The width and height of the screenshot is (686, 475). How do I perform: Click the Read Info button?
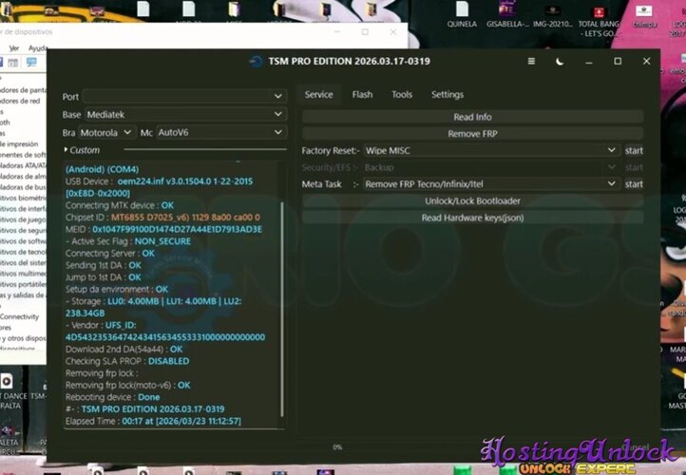click(472, 117)
